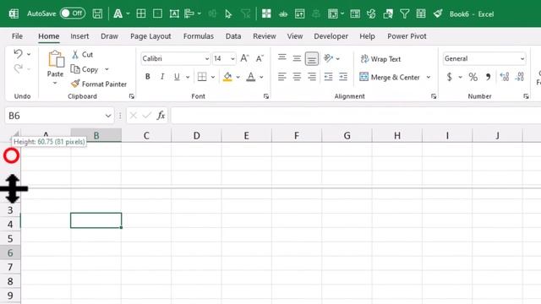Viewport: 541px width, 304px height.
Task: Open the Fill Color dropdown arrow
Action: pos(238,77)
